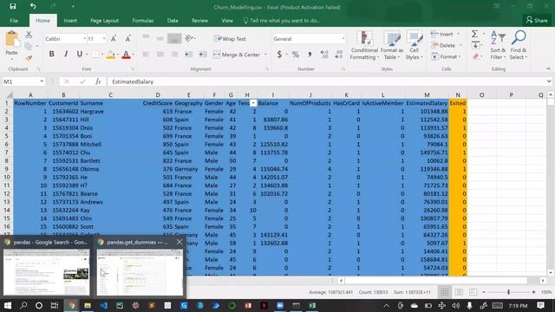Screen dimensions: 555x312
Task: Switch to the Data tab
Action: [x=173, y=21]
